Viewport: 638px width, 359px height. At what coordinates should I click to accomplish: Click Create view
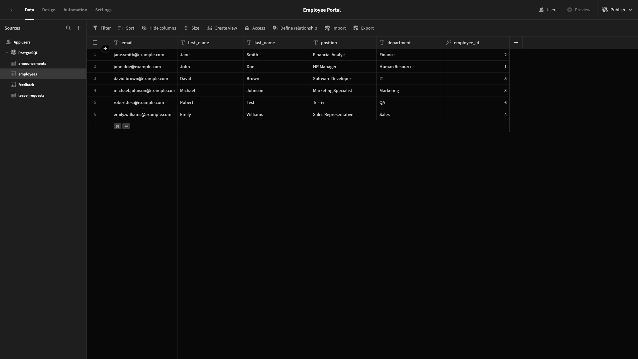coord(222,28)
